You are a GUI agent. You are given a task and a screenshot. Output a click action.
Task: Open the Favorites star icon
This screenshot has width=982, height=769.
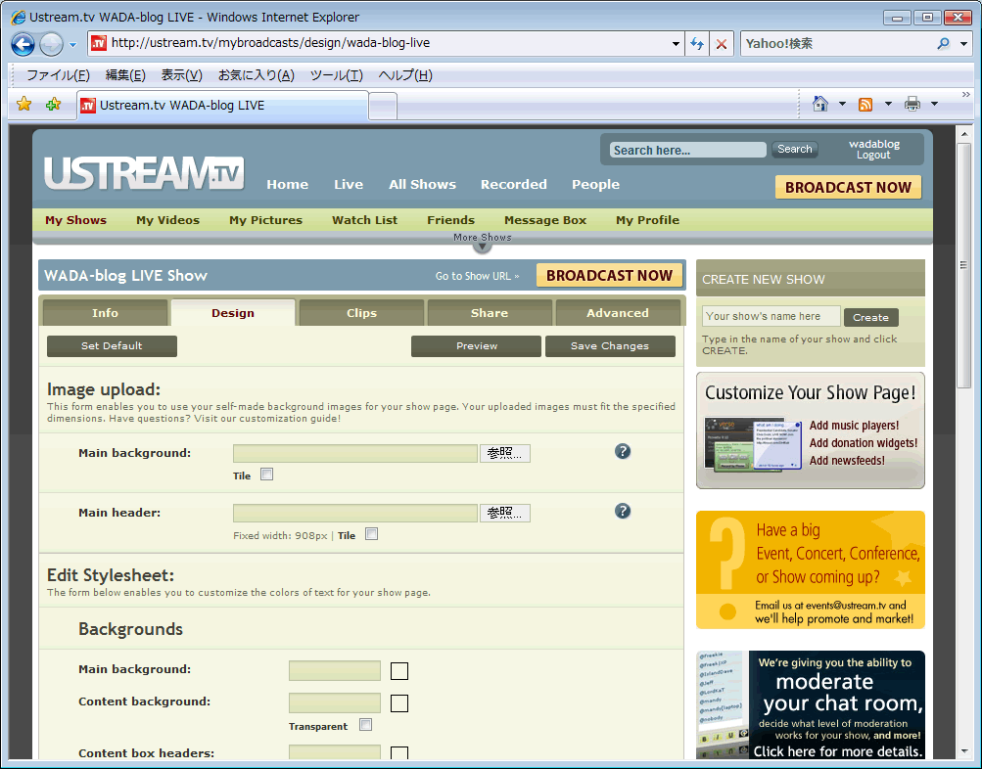[24, 105]
